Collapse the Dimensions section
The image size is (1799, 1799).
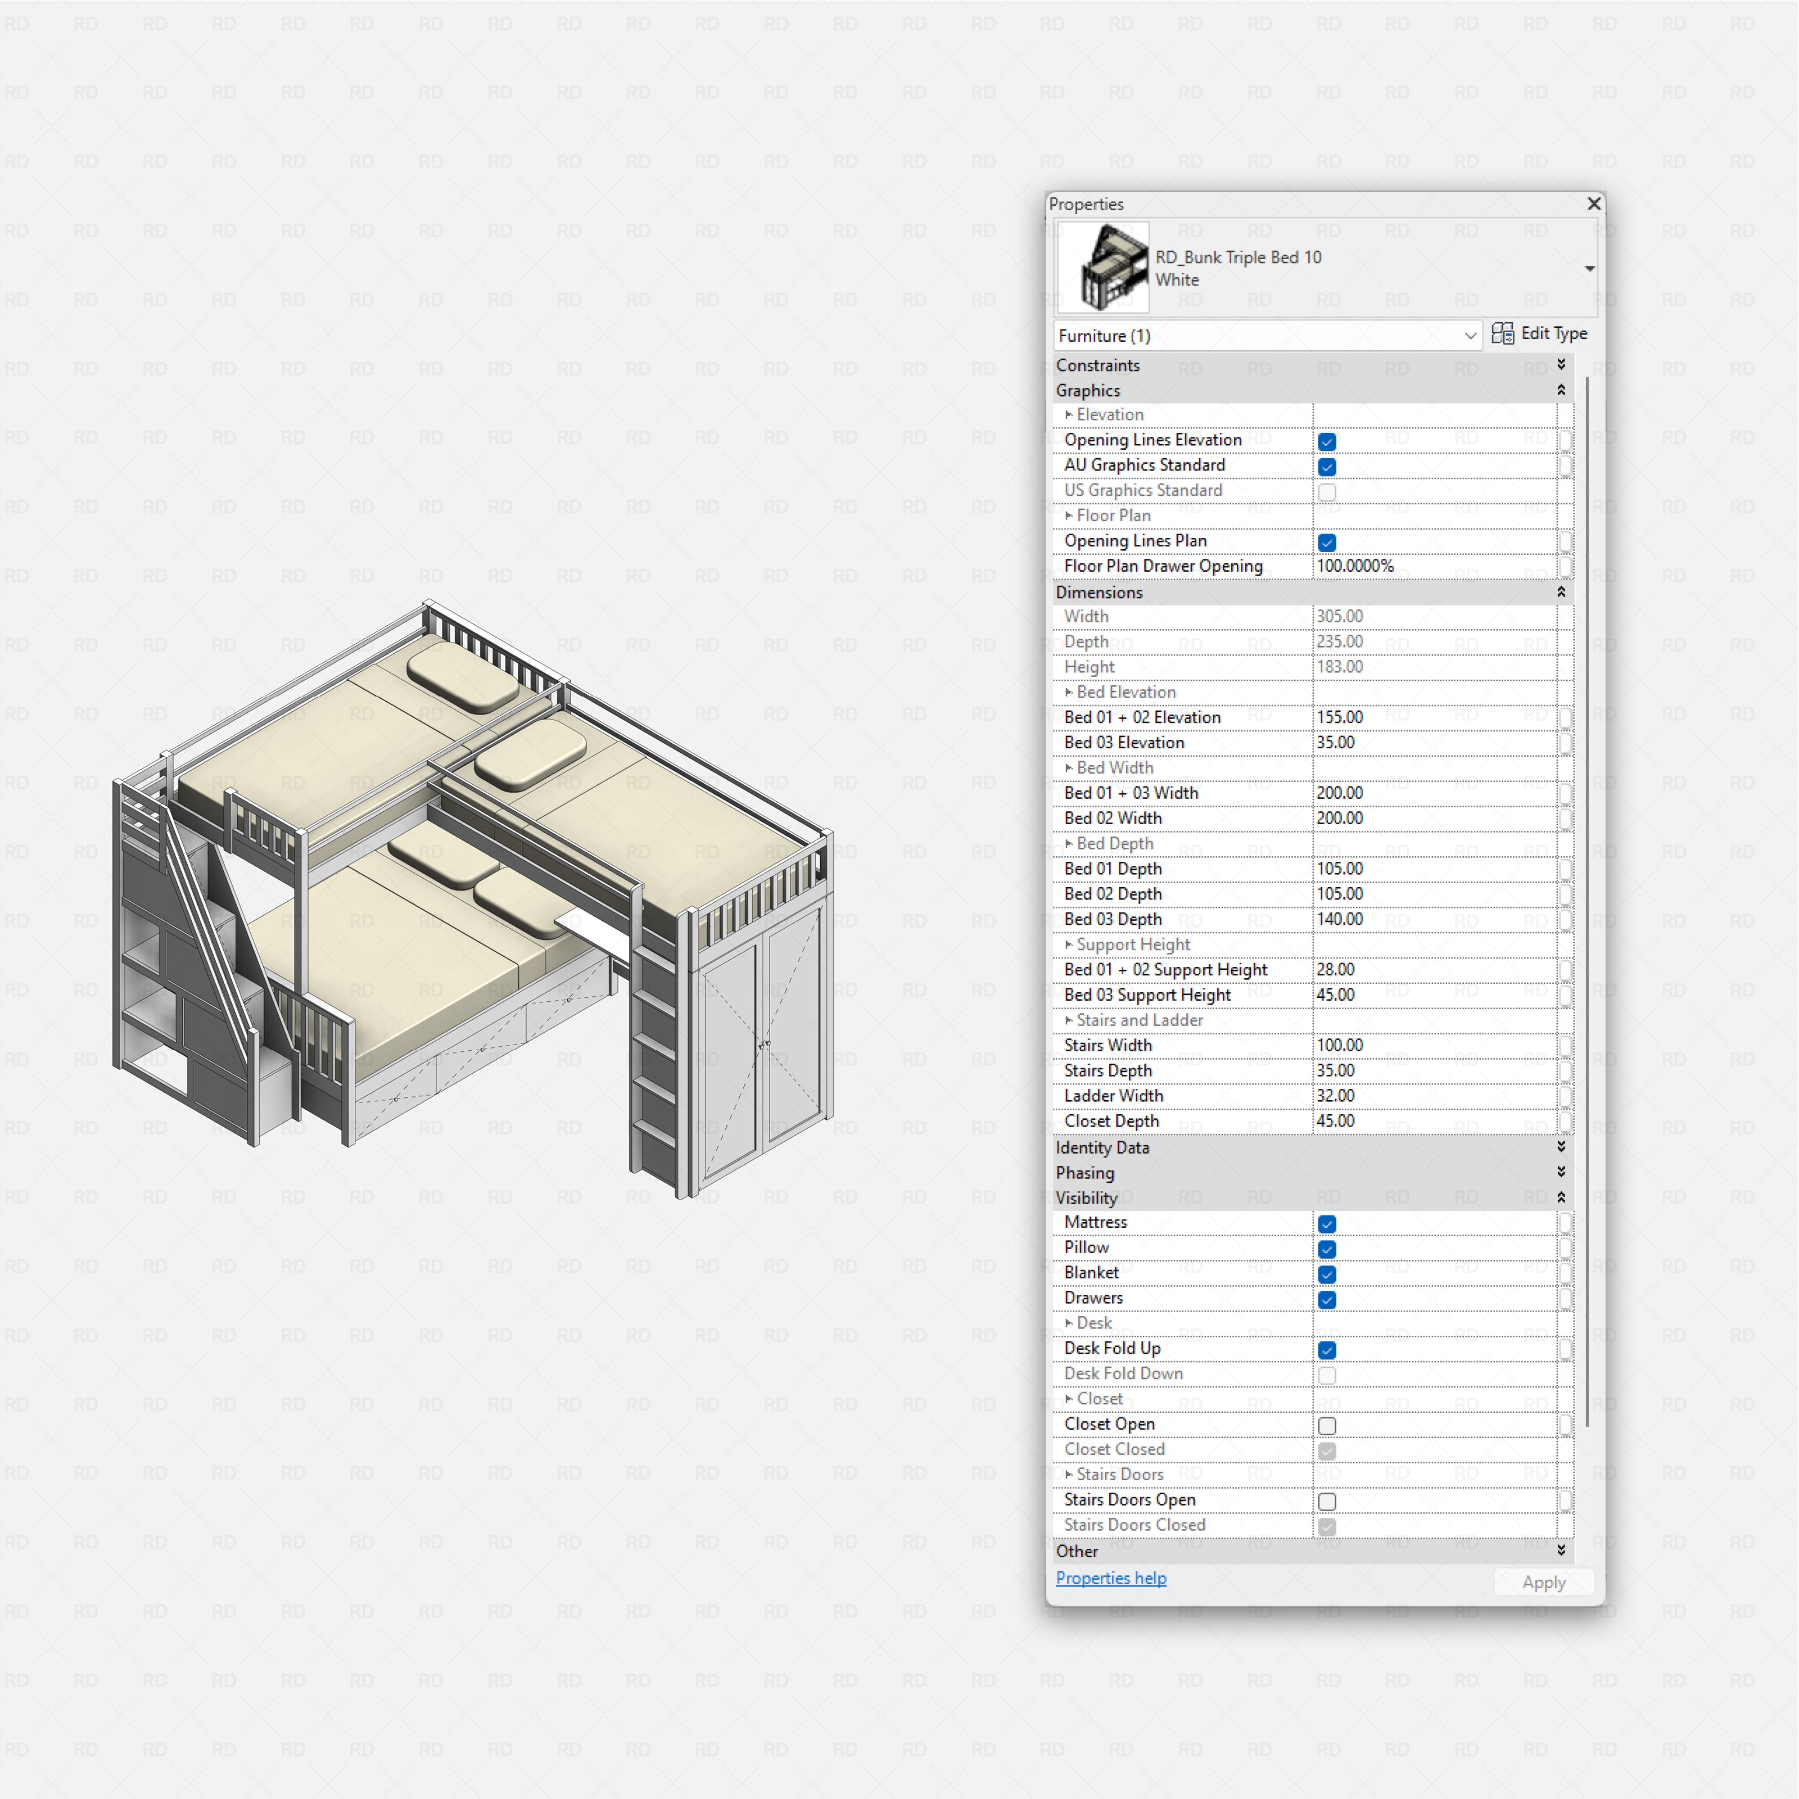click(1561, 592)
